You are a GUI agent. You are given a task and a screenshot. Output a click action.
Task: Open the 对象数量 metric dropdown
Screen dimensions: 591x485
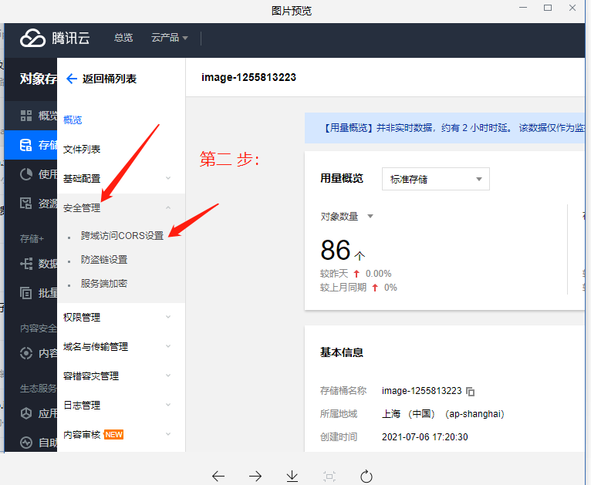(346, 217)
